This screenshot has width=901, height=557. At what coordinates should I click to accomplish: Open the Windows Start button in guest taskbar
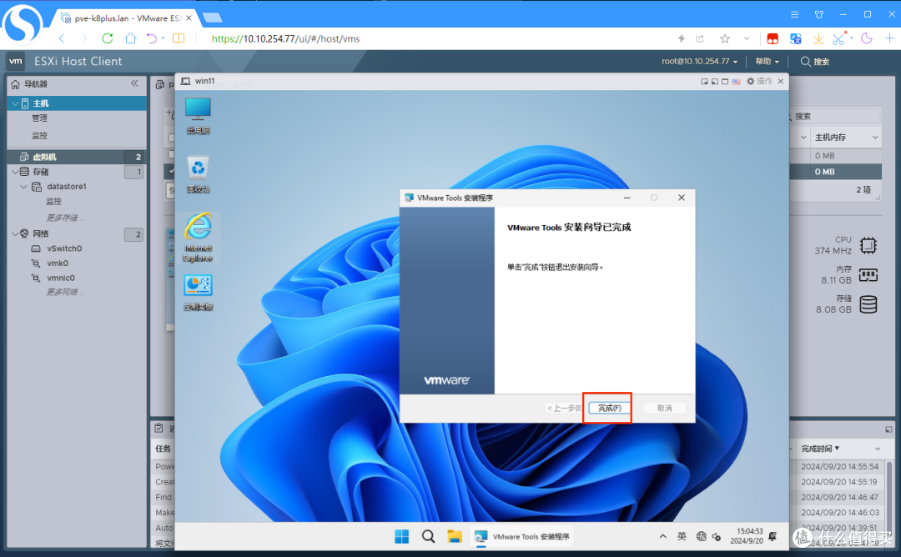(x=401, y=536)
